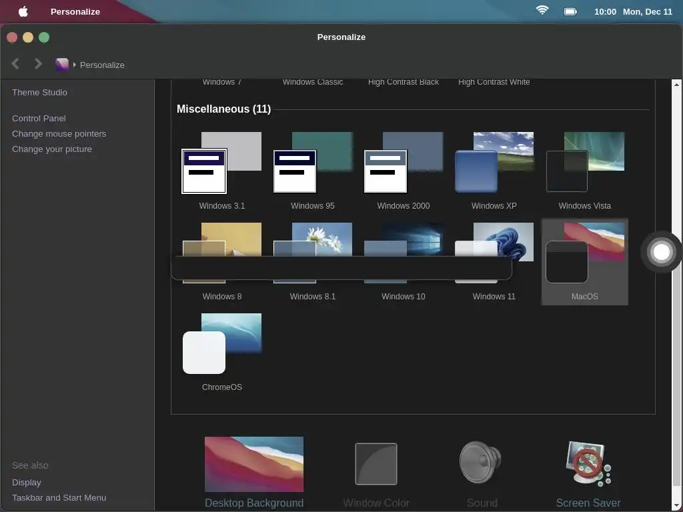The image size is (683, 512).
Task: Click the Mon, Dec 11 date
Action: pos(647,12)
